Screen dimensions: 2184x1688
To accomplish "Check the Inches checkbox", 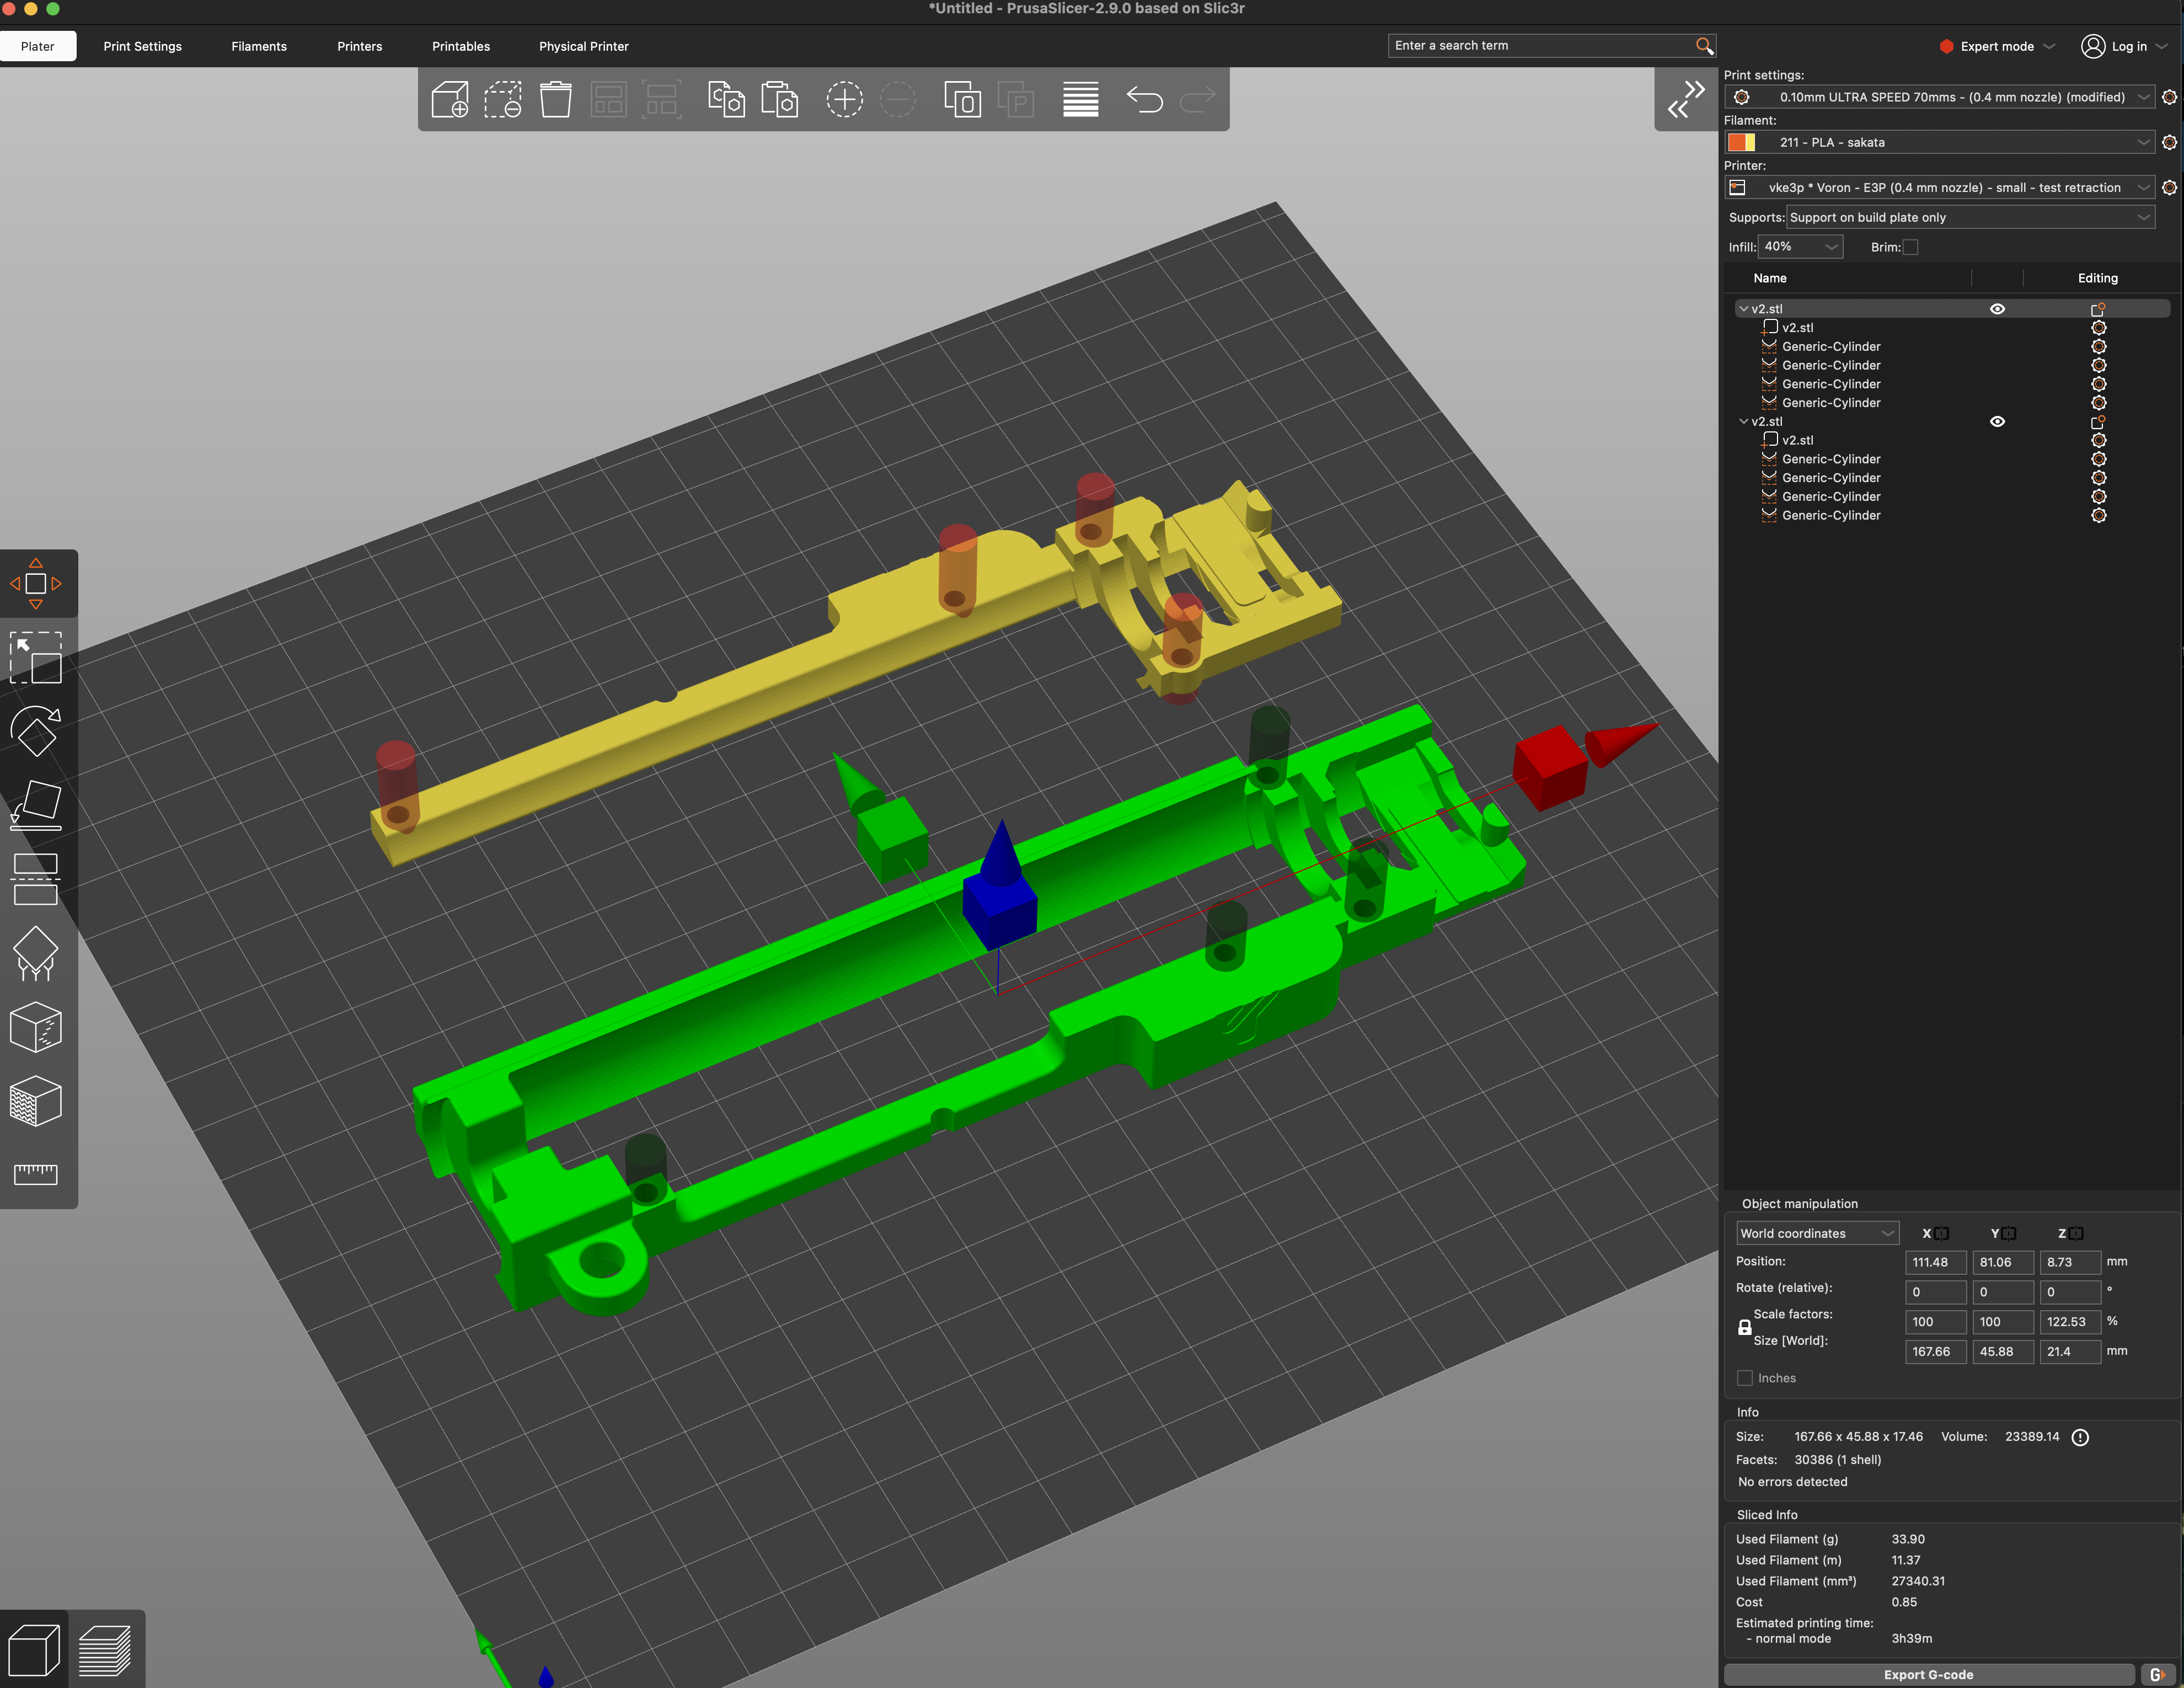I will [x=1745, y=1378].
